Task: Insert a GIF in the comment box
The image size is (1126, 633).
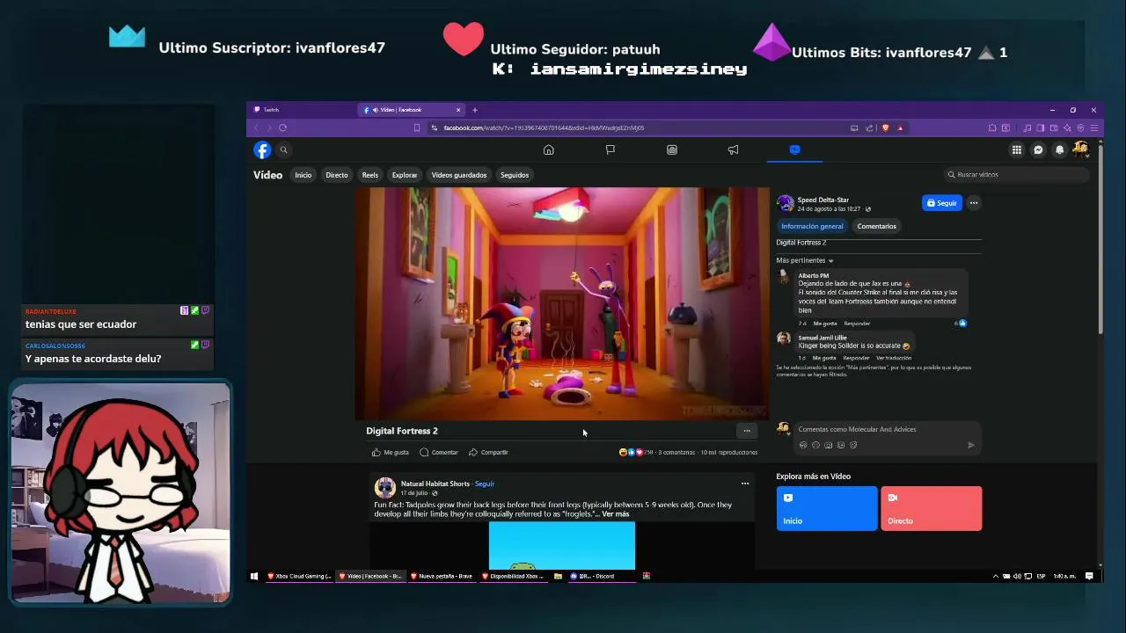Action: pyautogui.click(x=841, y=445)
